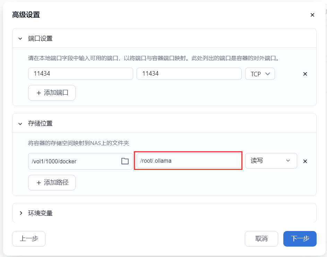The width and height of the screenshot is (327, 257).
Task: Click the port mapping description text
Action: 154,58
